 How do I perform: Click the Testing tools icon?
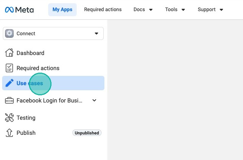pos(9,118)
